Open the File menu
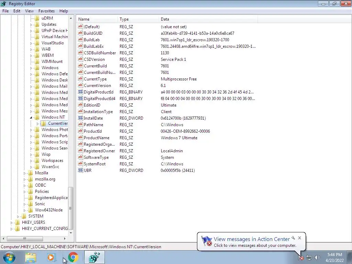Screen dimensions: 352x264 (x=5, y=11)
